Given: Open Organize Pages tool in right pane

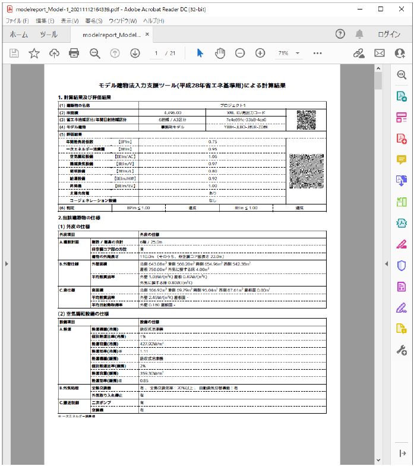Looking at the screenshot, I should click(402, 202).
